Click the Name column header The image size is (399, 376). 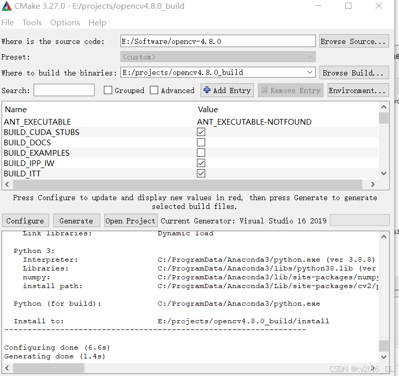tap(16, 110)
